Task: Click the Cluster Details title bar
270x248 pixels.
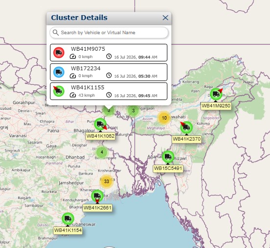Action: pyautogui.click(x=109, y=18)
